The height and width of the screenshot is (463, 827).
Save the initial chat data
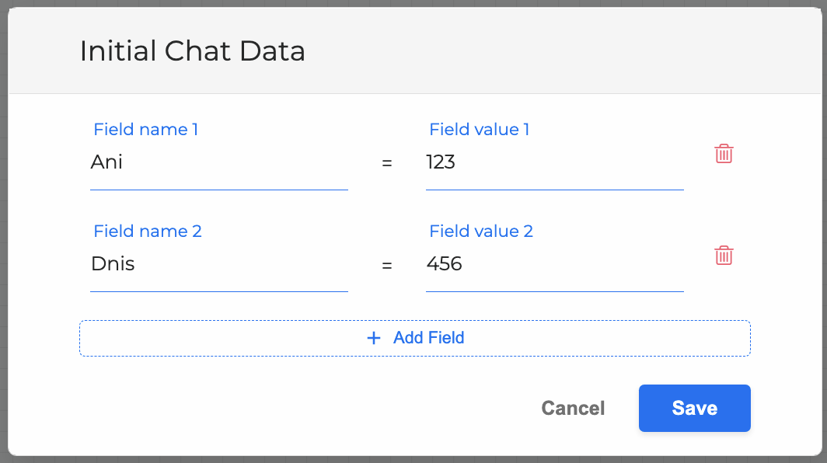coord(694,408)
